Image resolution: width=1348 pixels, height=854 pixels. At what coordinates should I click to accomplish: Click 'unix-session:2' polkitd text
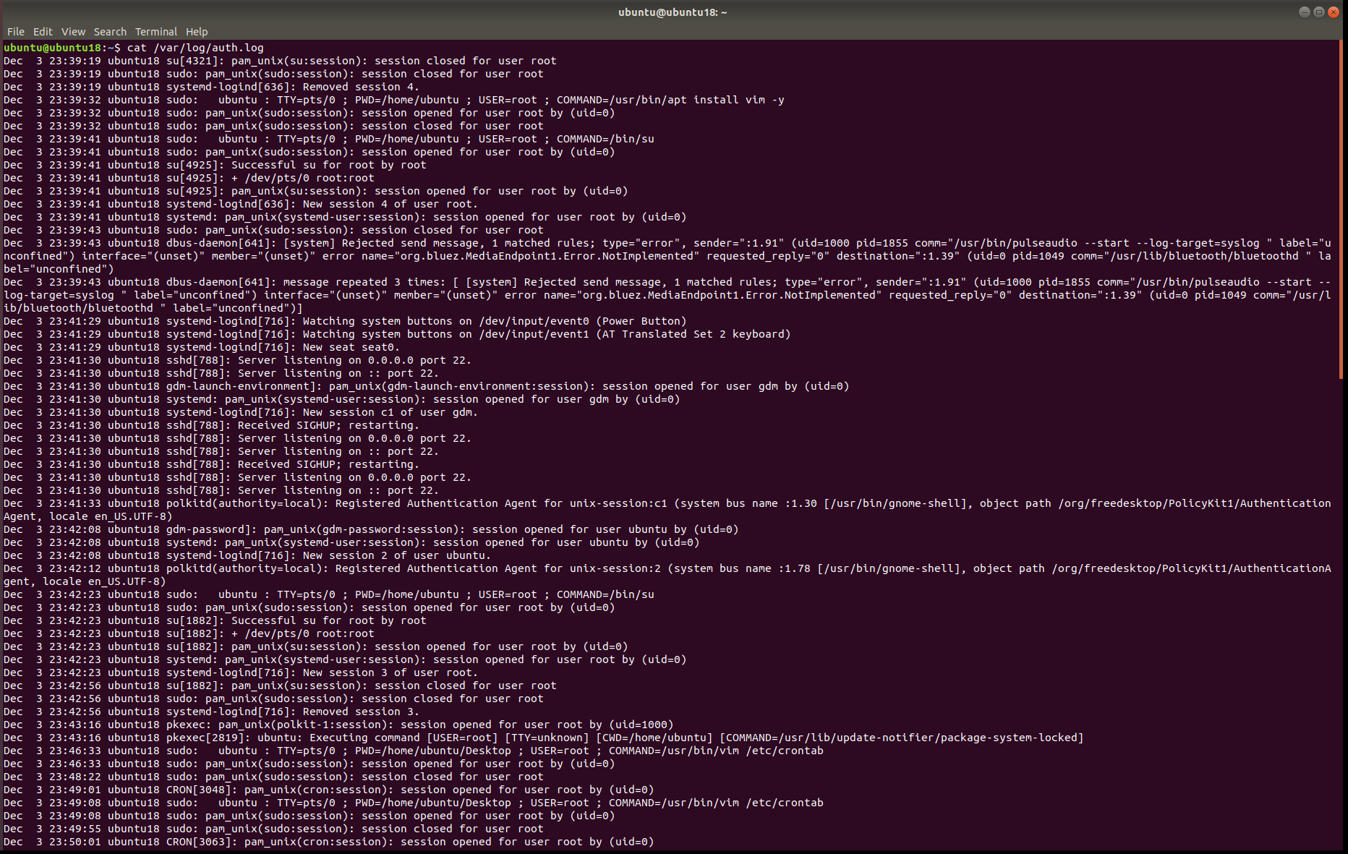pos(615,568)
